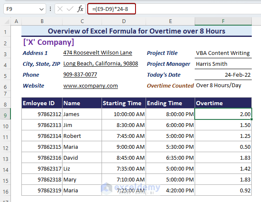Click date cell 24-Feb-22
261x202 pixels.
coord(223,75)
